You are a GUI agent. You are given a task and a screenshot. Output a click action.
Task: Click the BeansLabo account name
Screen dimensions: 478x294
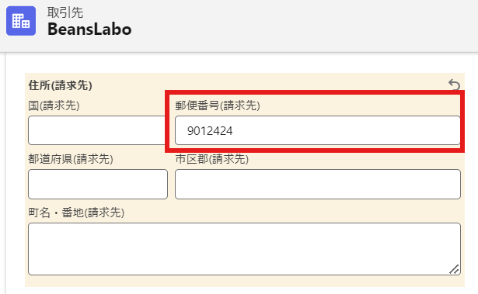(x=89, y=29)
